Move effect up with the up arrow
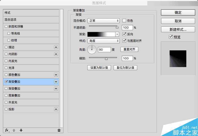This screenshot has width=198, height=136. [x=14, y=130]
